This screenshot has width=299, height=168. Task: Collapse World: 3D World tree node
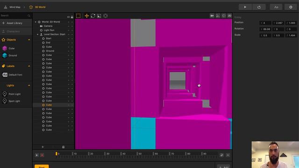click(36, 22)
